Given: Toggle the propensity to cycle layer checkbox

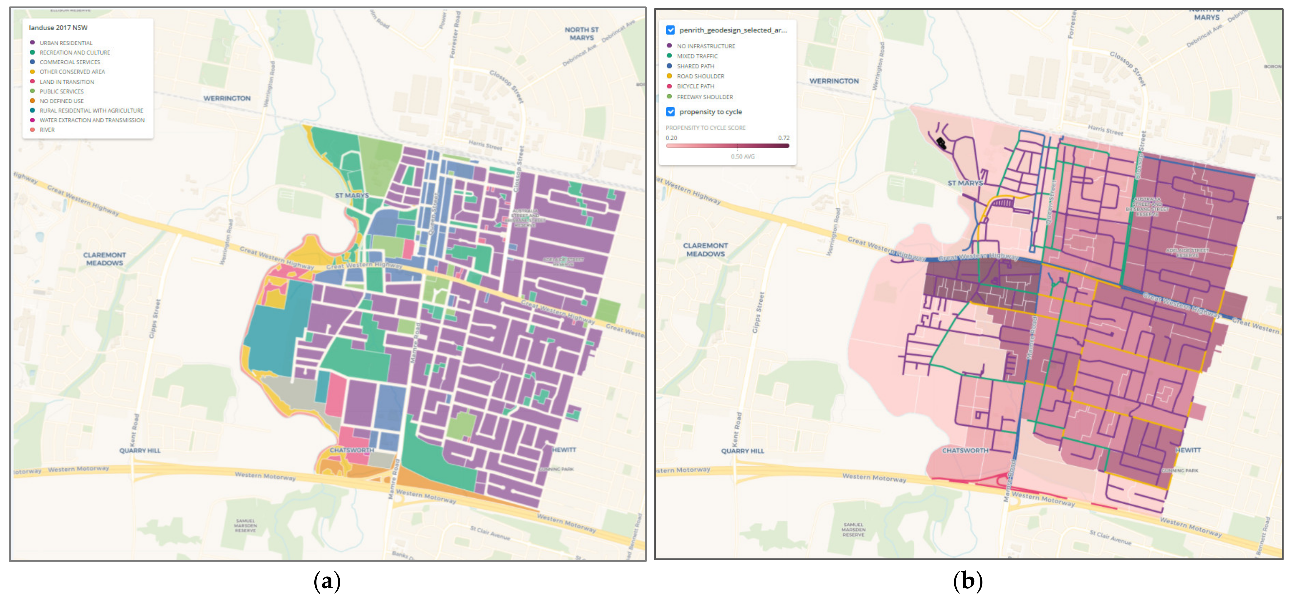Looking at the screenshot, I should [x=670, y=111].
